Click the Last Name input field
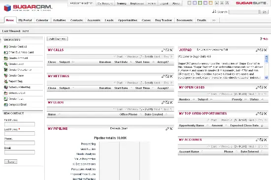Viewport: 271px width, 180px height. point(20,133)
